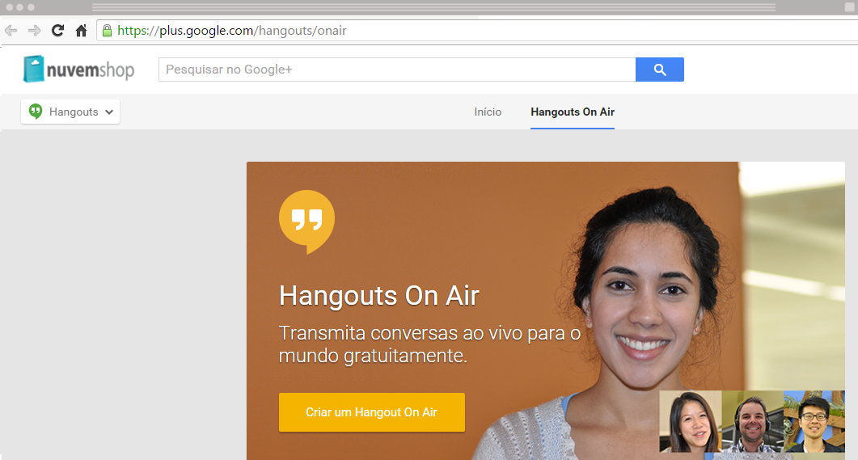
Task: Click the browser back arrow
Action: tap(11, 31)
